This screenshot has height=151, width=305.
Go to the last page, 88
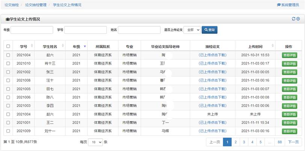(x=280, y=142)
